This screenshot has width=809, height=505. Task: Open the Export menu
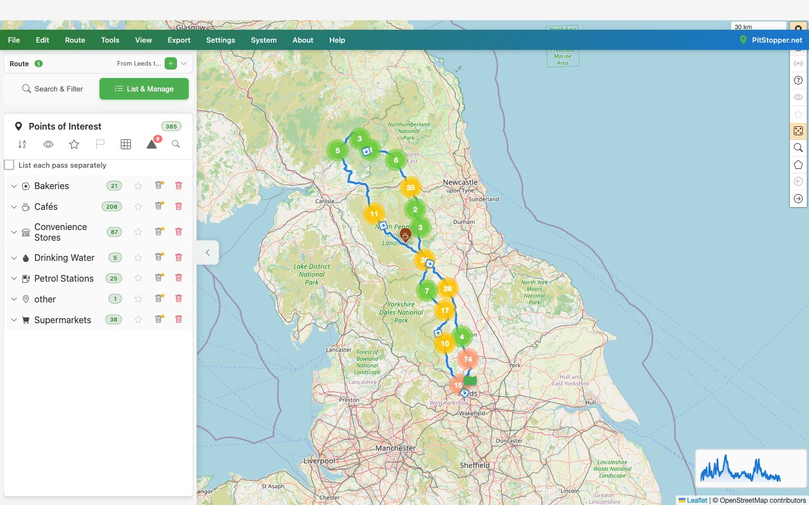(179, 40)
